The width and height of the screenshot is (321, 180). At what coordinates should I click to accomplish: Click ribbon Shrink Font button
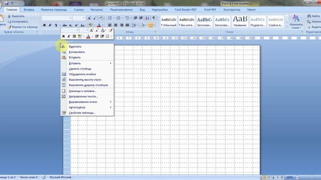click(95, 18)
